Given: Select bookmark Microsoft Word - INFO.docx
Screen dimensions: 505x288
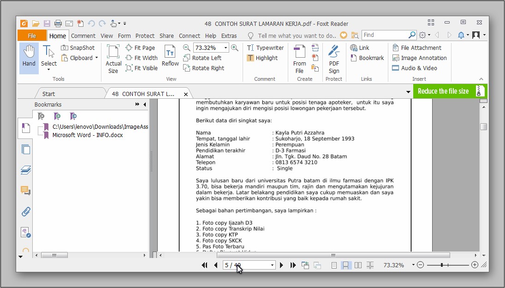Looking at the screenshot, I should (x=88, y=135).
